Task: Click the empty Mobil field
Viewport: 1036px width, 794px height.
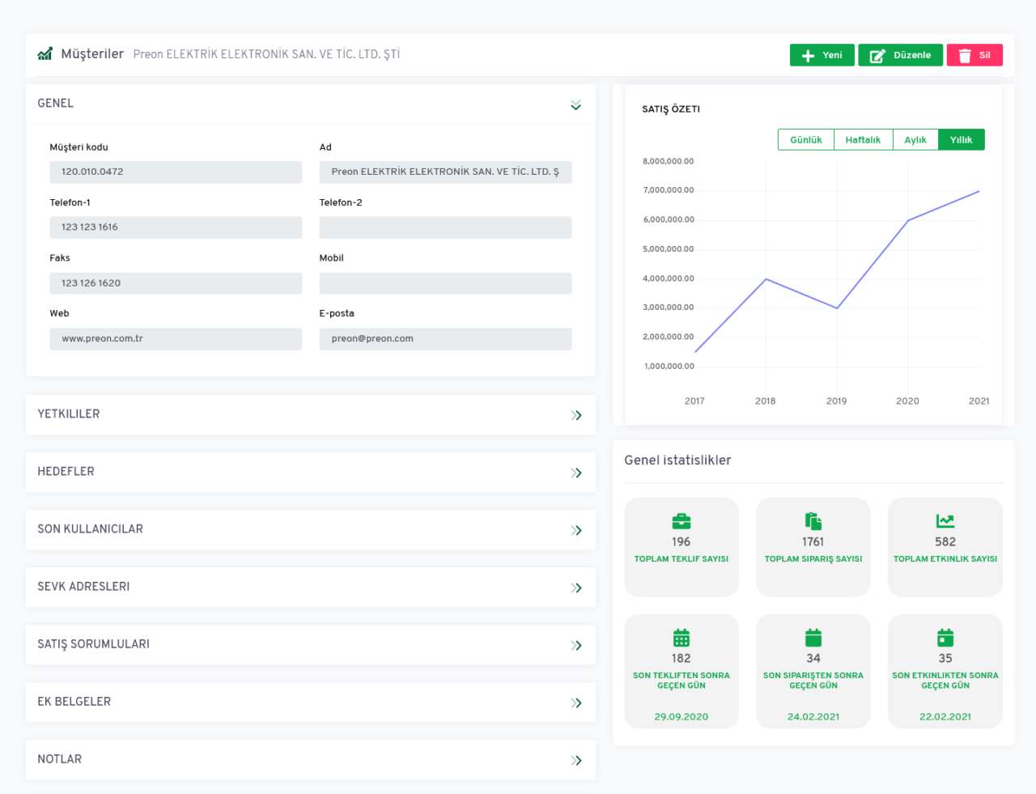Action: click(445, 283)
